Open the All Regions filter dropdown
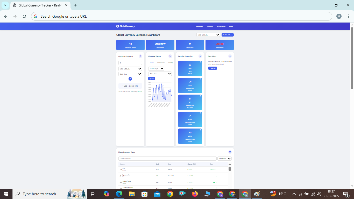 pos(224,158)
